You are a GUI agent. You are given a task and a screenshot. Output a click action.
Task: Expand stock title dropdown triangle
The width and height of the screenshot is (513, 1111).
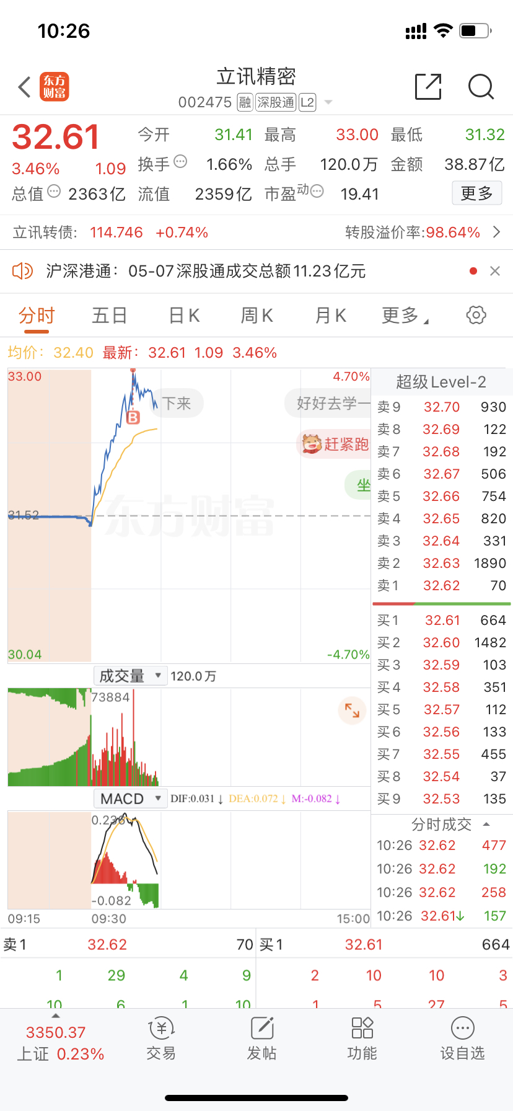click(328, 102)
